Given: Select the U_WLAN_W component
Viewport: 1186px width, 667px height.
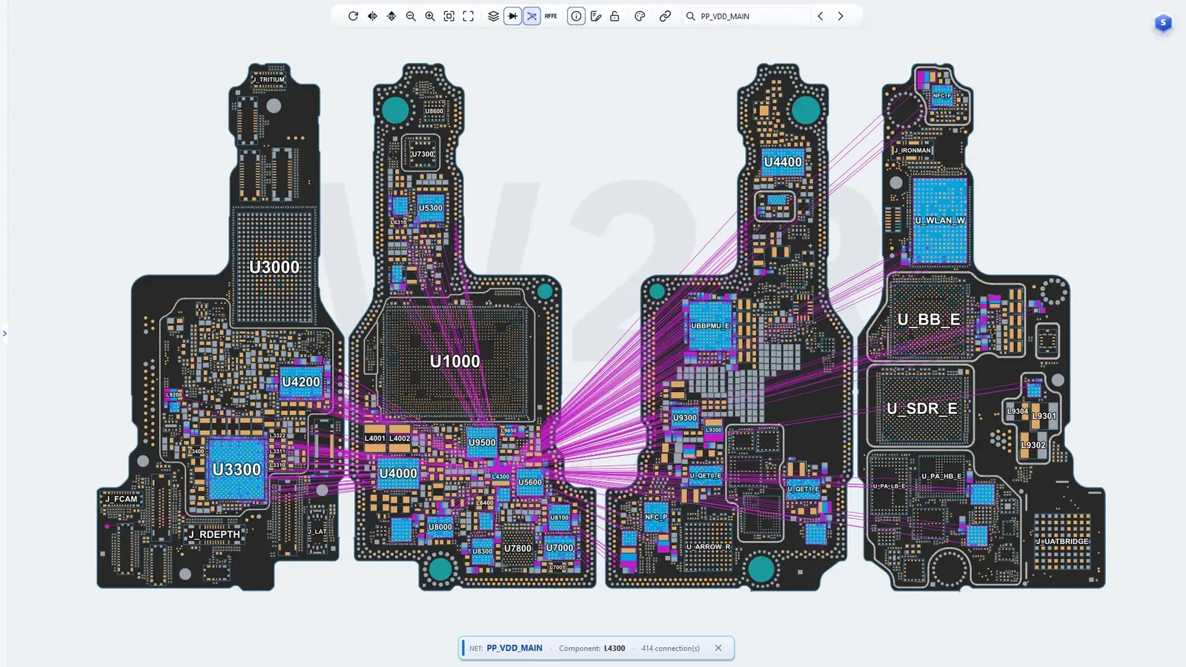Looking at the screenshot, I should click(940, 220).
